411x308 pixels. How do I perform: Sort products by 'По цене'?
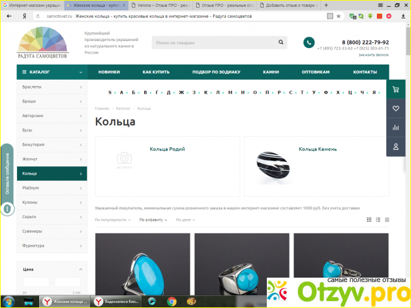185,220
